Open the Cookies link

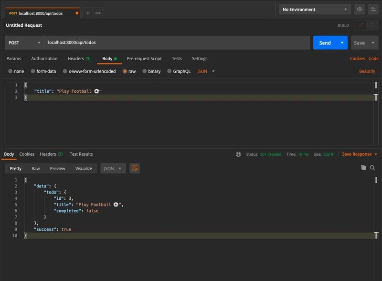pyautogui.click(x=357, y=58)
